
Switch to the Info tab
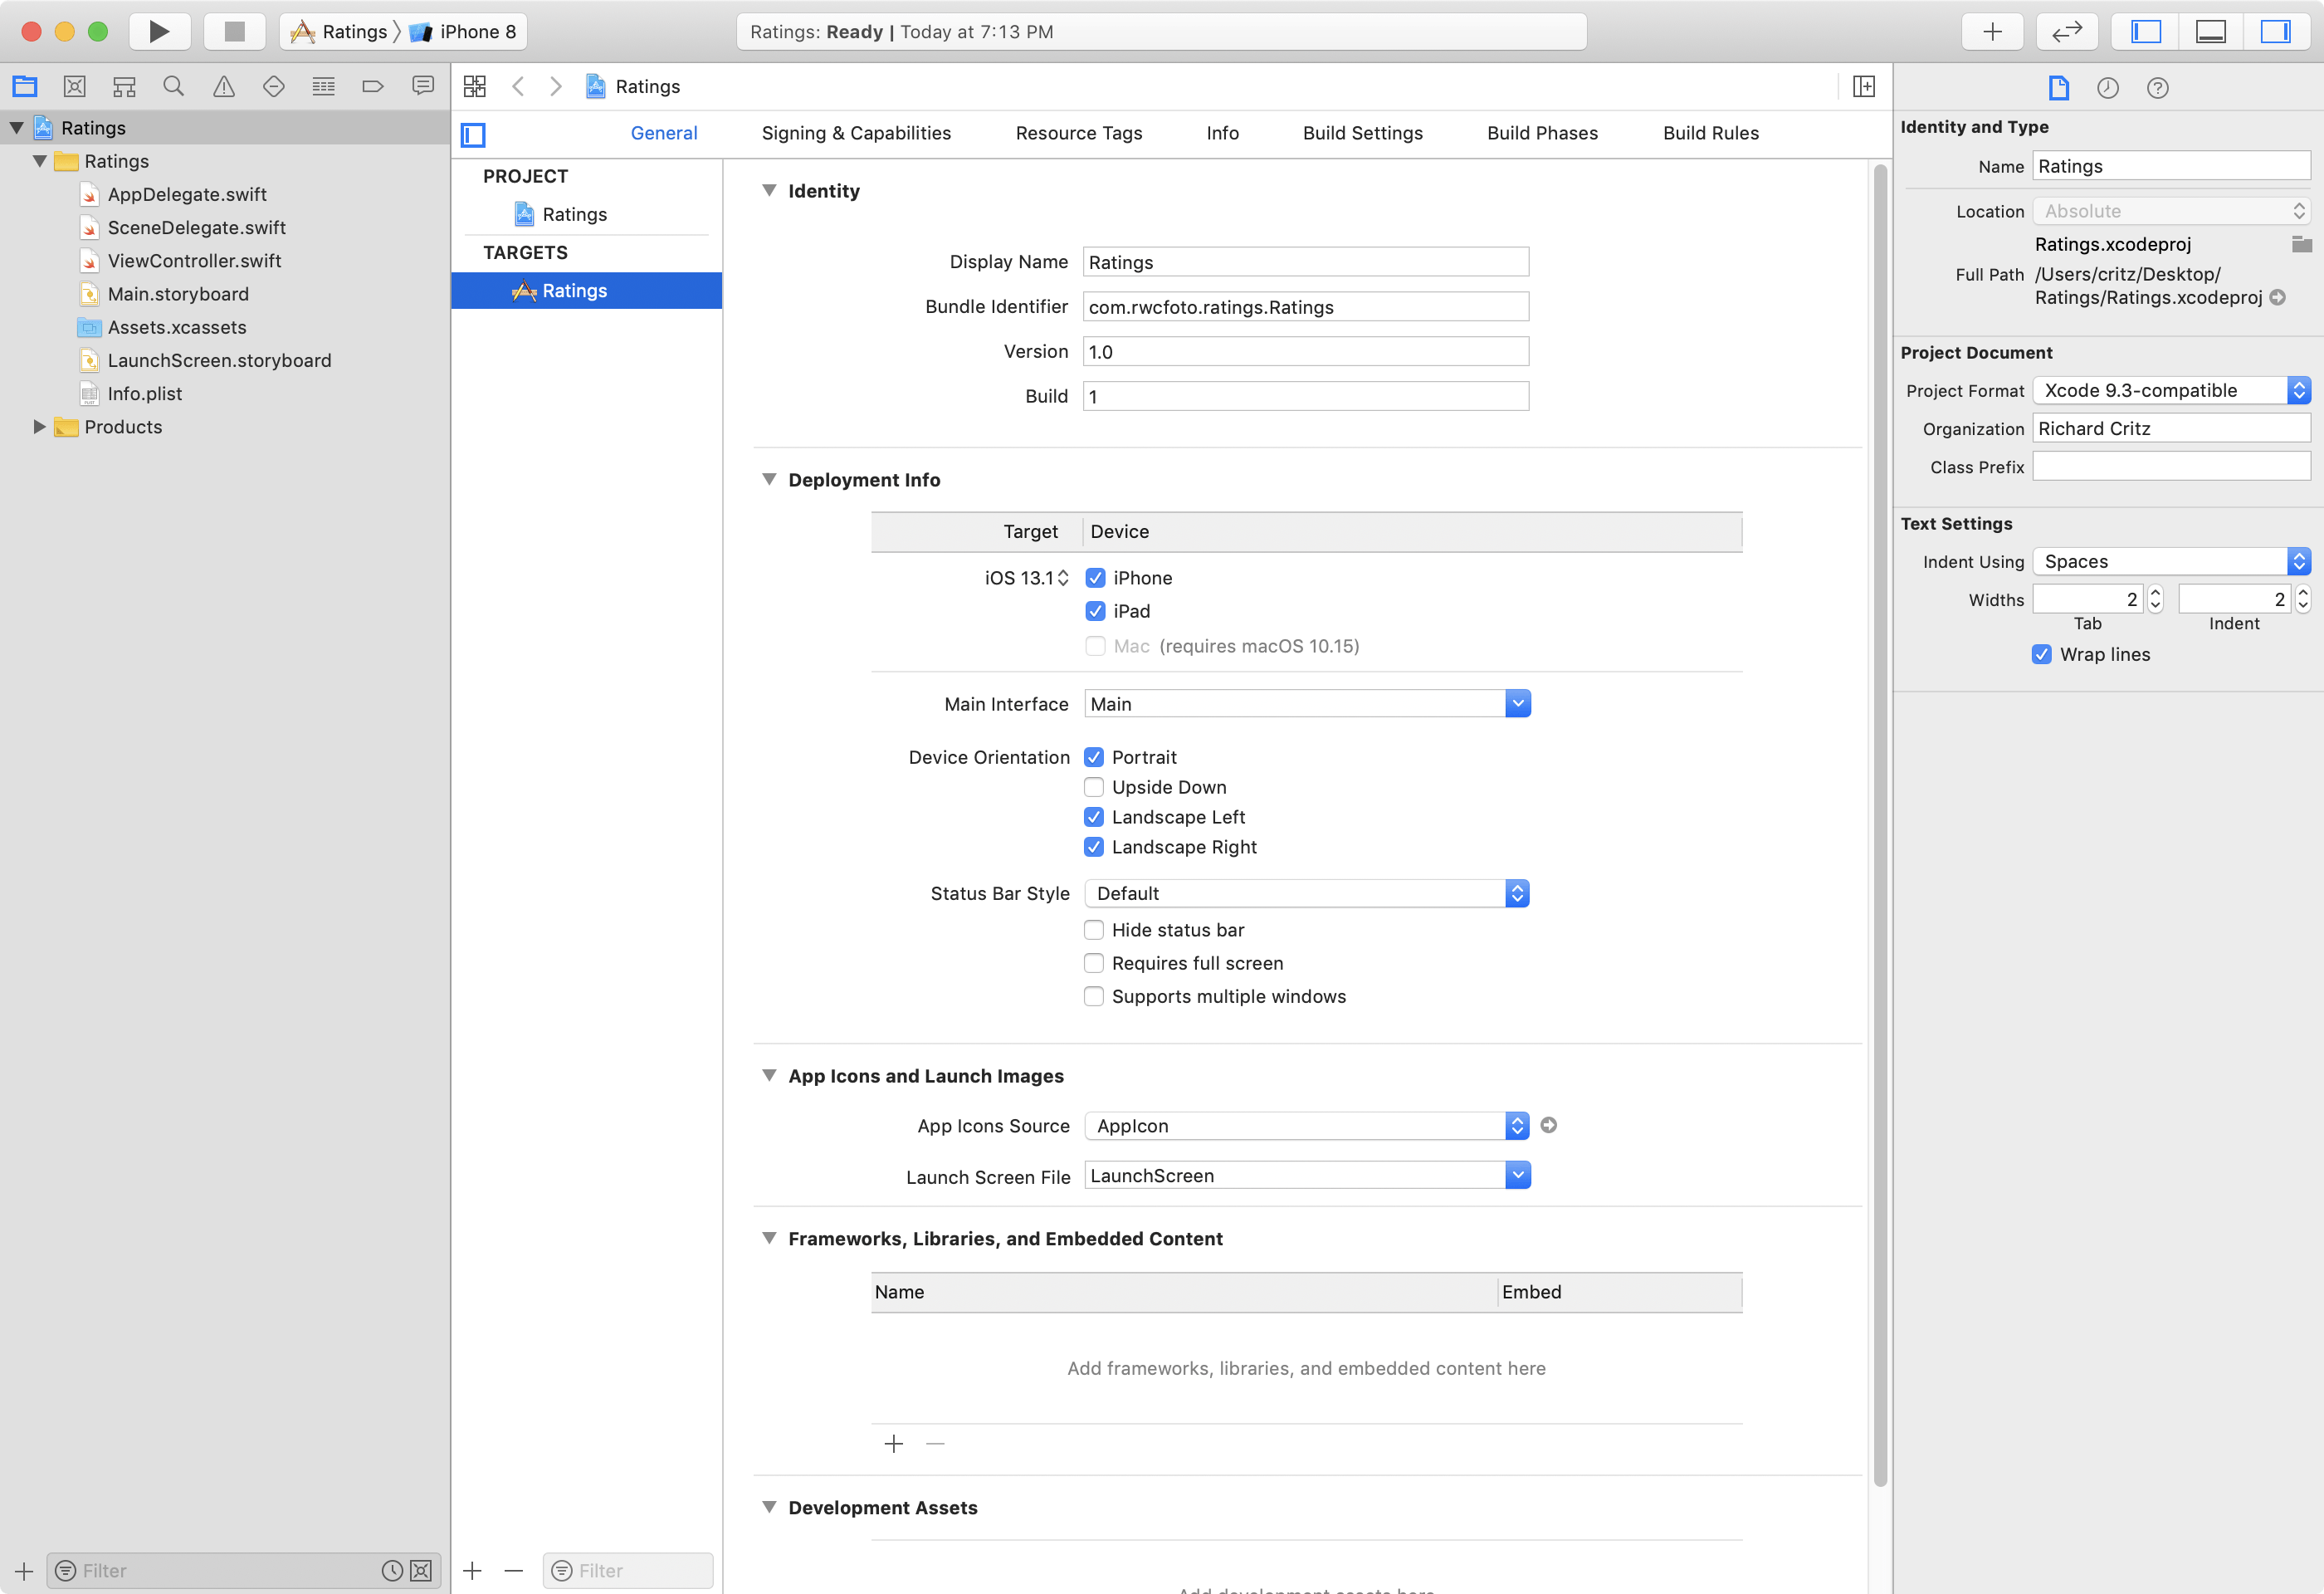(x=1222, y=133)
